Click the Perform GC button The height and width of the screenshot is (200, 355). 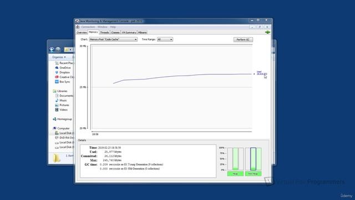[x=243, y=39]
